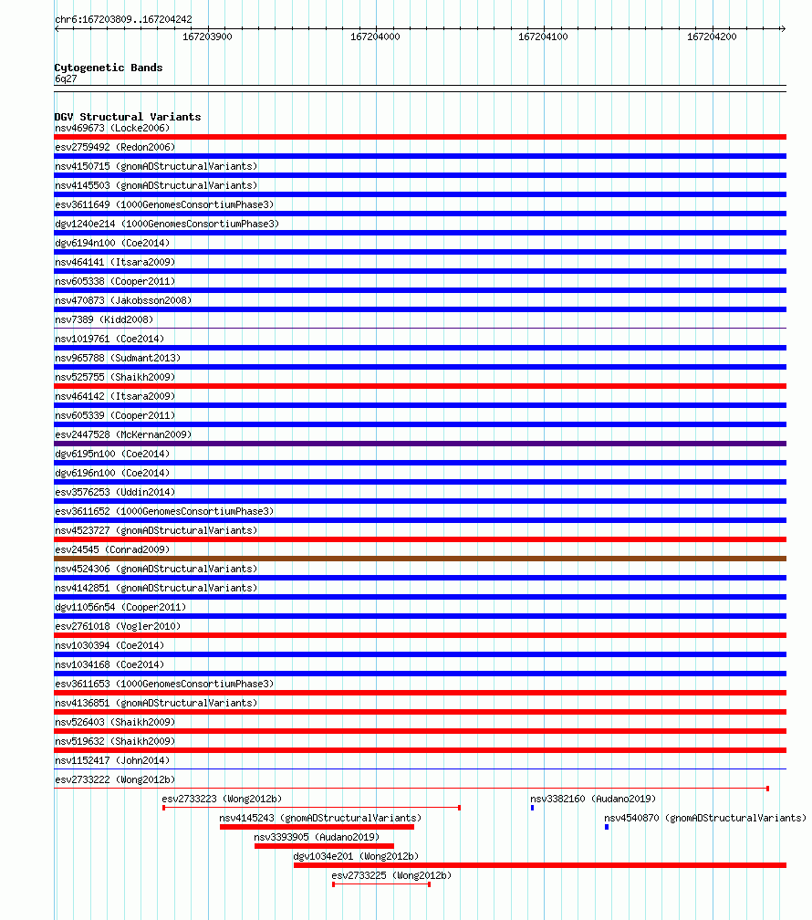Screen dimensions: 812x920
Task: Click ruler position 167203900
Action: tap(207, 37)
